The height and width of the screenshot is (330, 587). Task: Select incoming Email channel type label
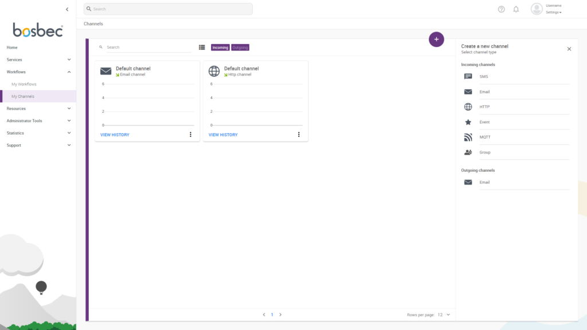tap(484, 92)
